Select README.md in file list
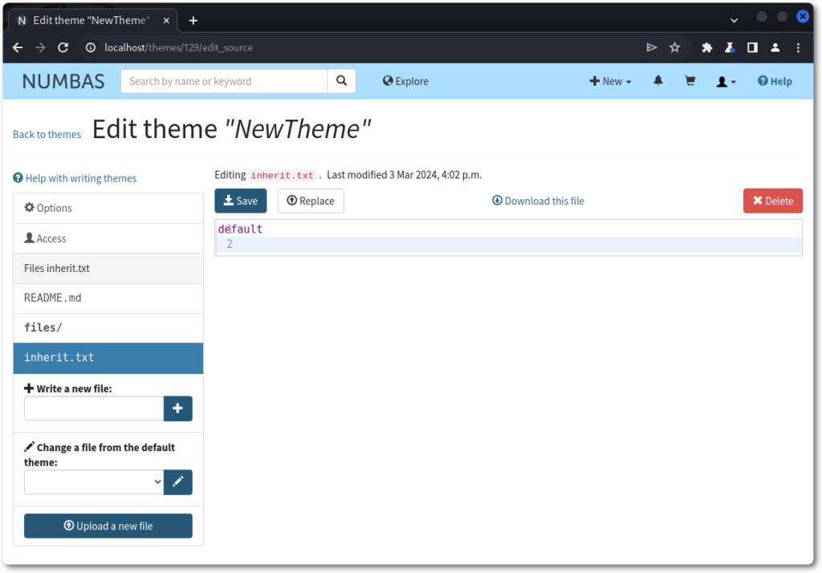This screenshot has width=822, height=573. click(x=53, y=298)
